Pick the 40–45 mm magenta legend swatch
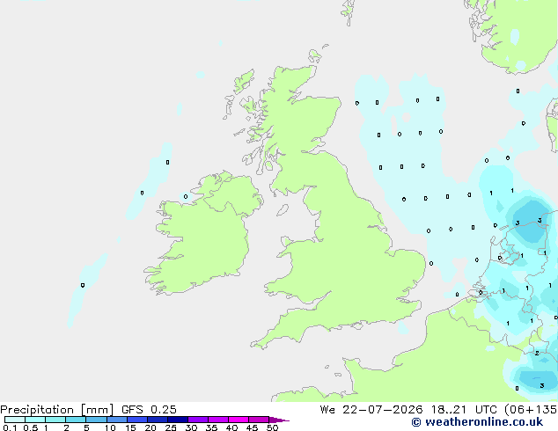The width and height of the screenshot is (558, 431). (239, 420)
